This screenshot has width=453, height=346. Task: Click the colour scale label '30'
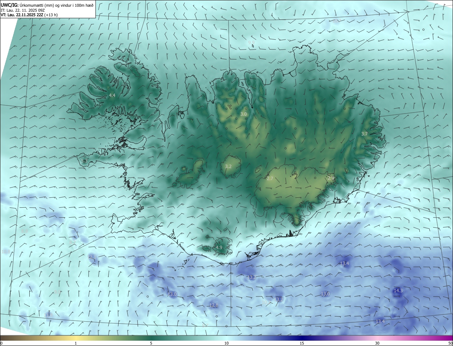click(377, 343)
